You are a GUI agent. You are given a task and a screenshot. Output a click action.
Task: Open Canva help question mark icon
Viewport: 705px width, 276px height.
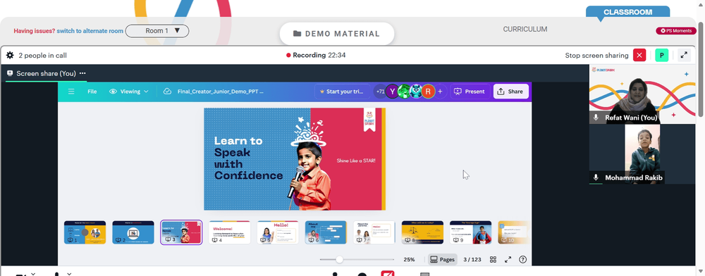tap(522, 259)
